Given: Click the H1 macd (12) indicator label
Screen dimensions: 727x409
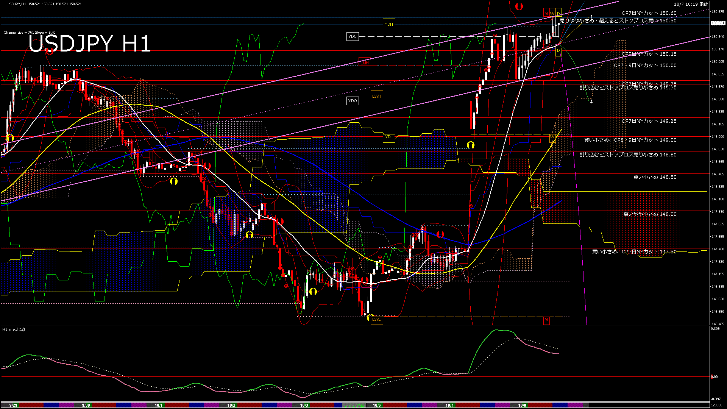Looking at the screenshot, I should point(14,329).
